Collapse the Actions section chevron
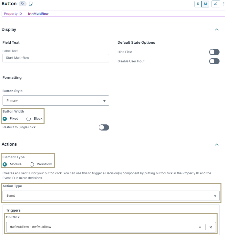225x235 pixels. tap(217, 144)
